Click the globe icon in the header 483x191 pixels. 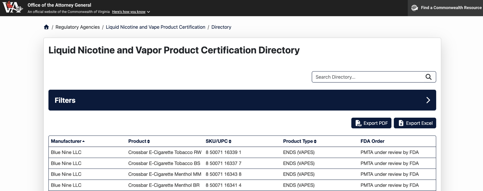[x=415, y=8]
